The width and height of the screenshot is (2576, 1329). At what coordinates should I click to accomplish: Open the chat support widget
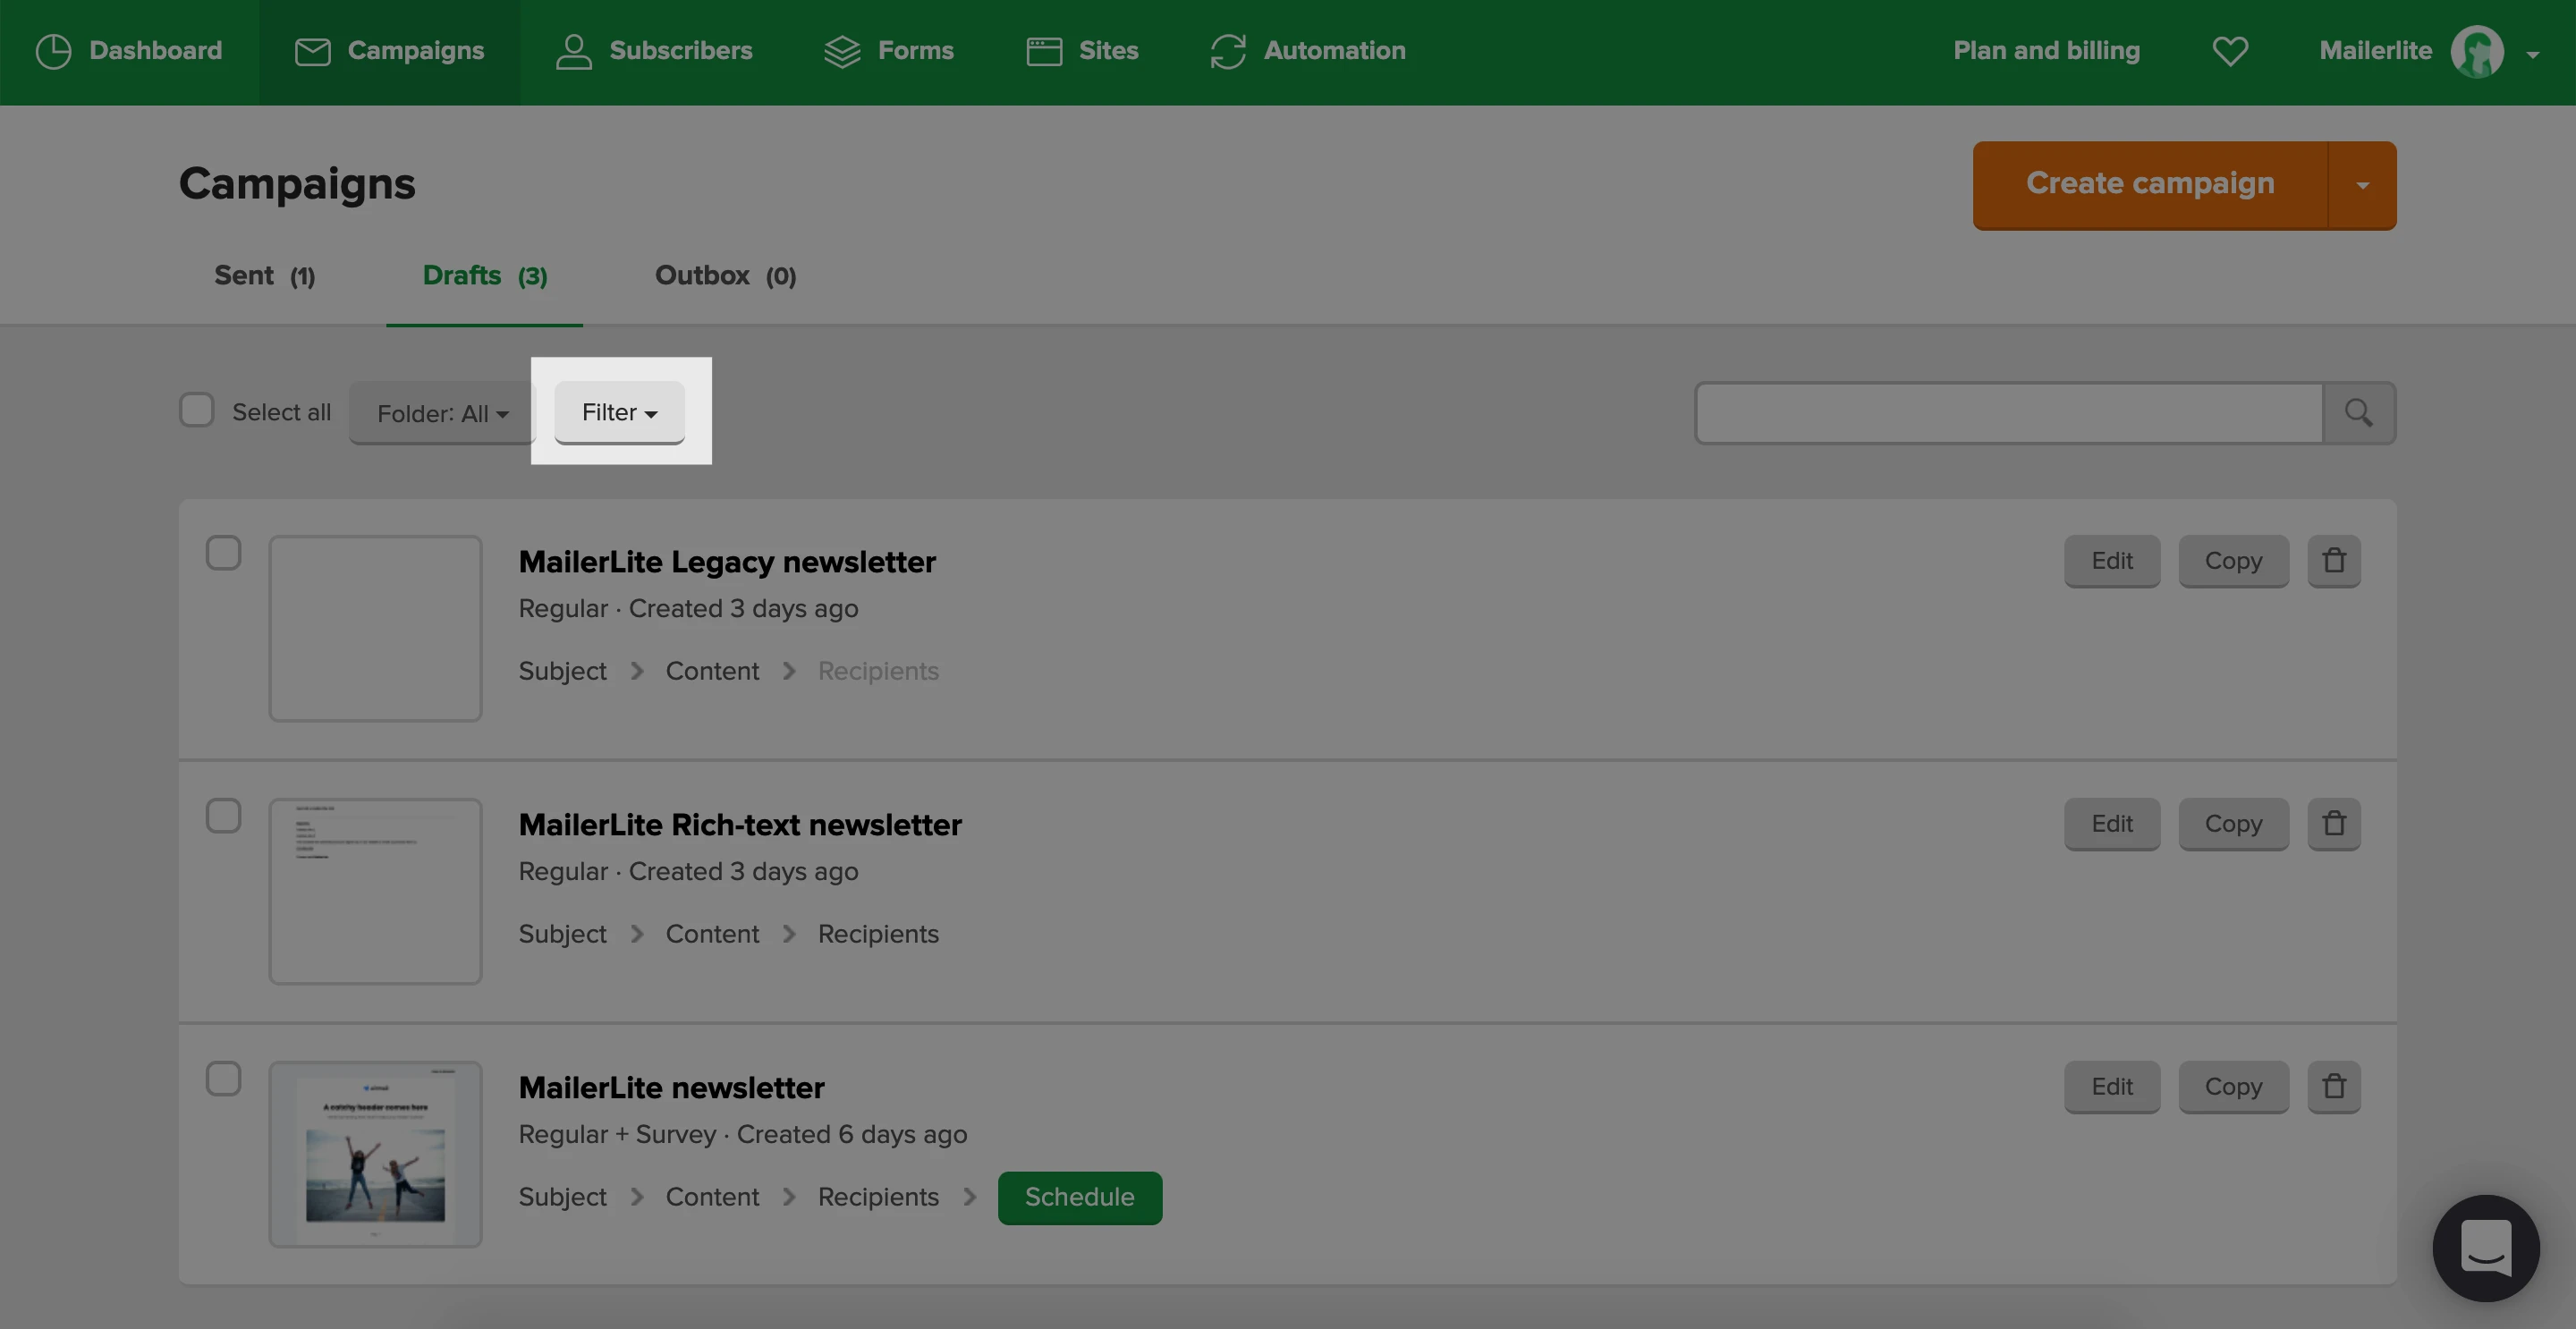click(x=2486, y=1247)
